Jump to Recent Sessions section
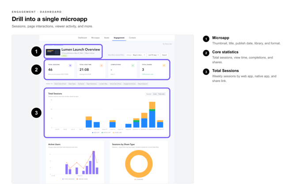This screenshot has height=191, width=296. point(143,84)
